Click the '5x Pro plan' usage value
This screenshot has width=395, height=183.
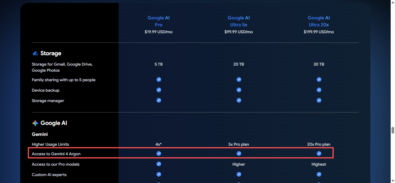coord(239,144)
